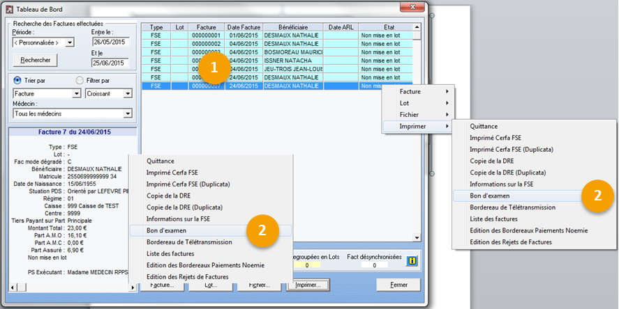Enable the 'Filtrer par' radio option
The image size is (619, 309).
80,79
